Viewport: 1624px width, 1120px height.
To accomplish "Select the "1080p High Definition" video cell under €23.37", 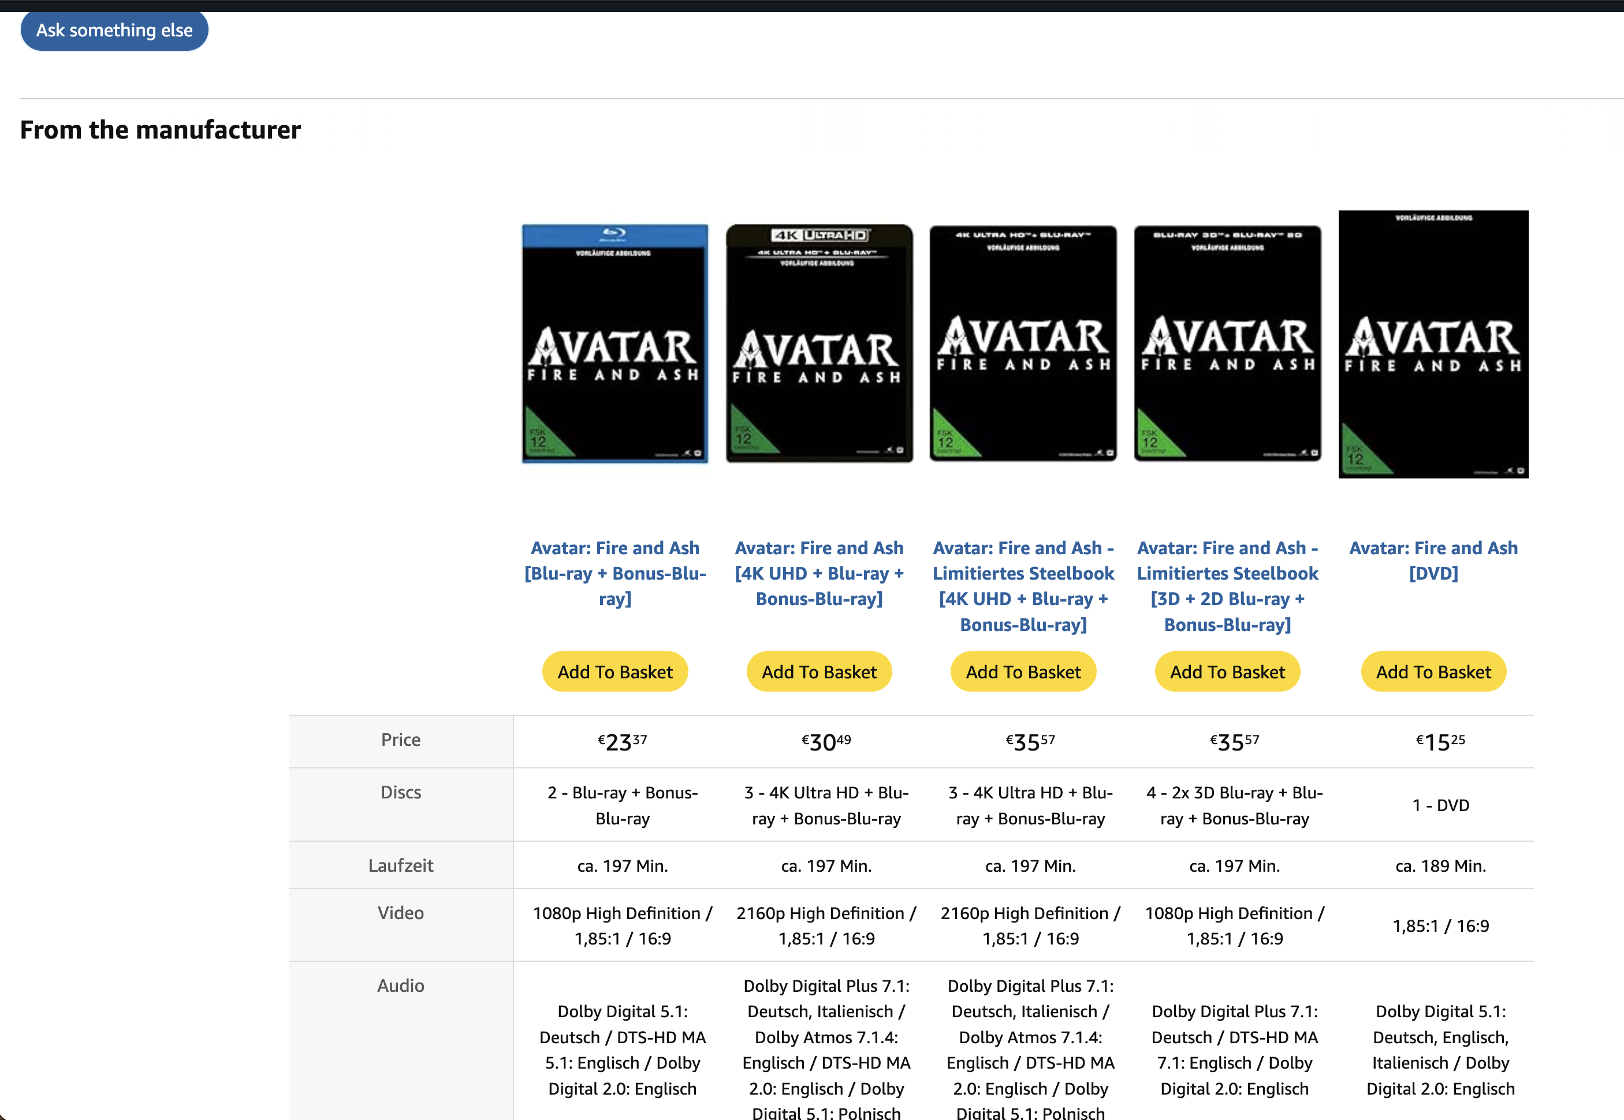I will 623,925.
